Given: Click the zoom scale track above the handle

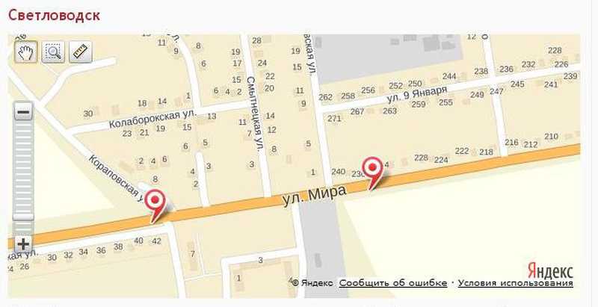Looking at the screenshot, I should [23, 167].
